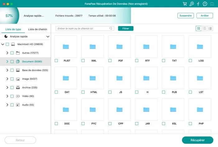Open the HTML folder thumbnail
The height and width of the screenshot is (147, 218).
[92, 78]
